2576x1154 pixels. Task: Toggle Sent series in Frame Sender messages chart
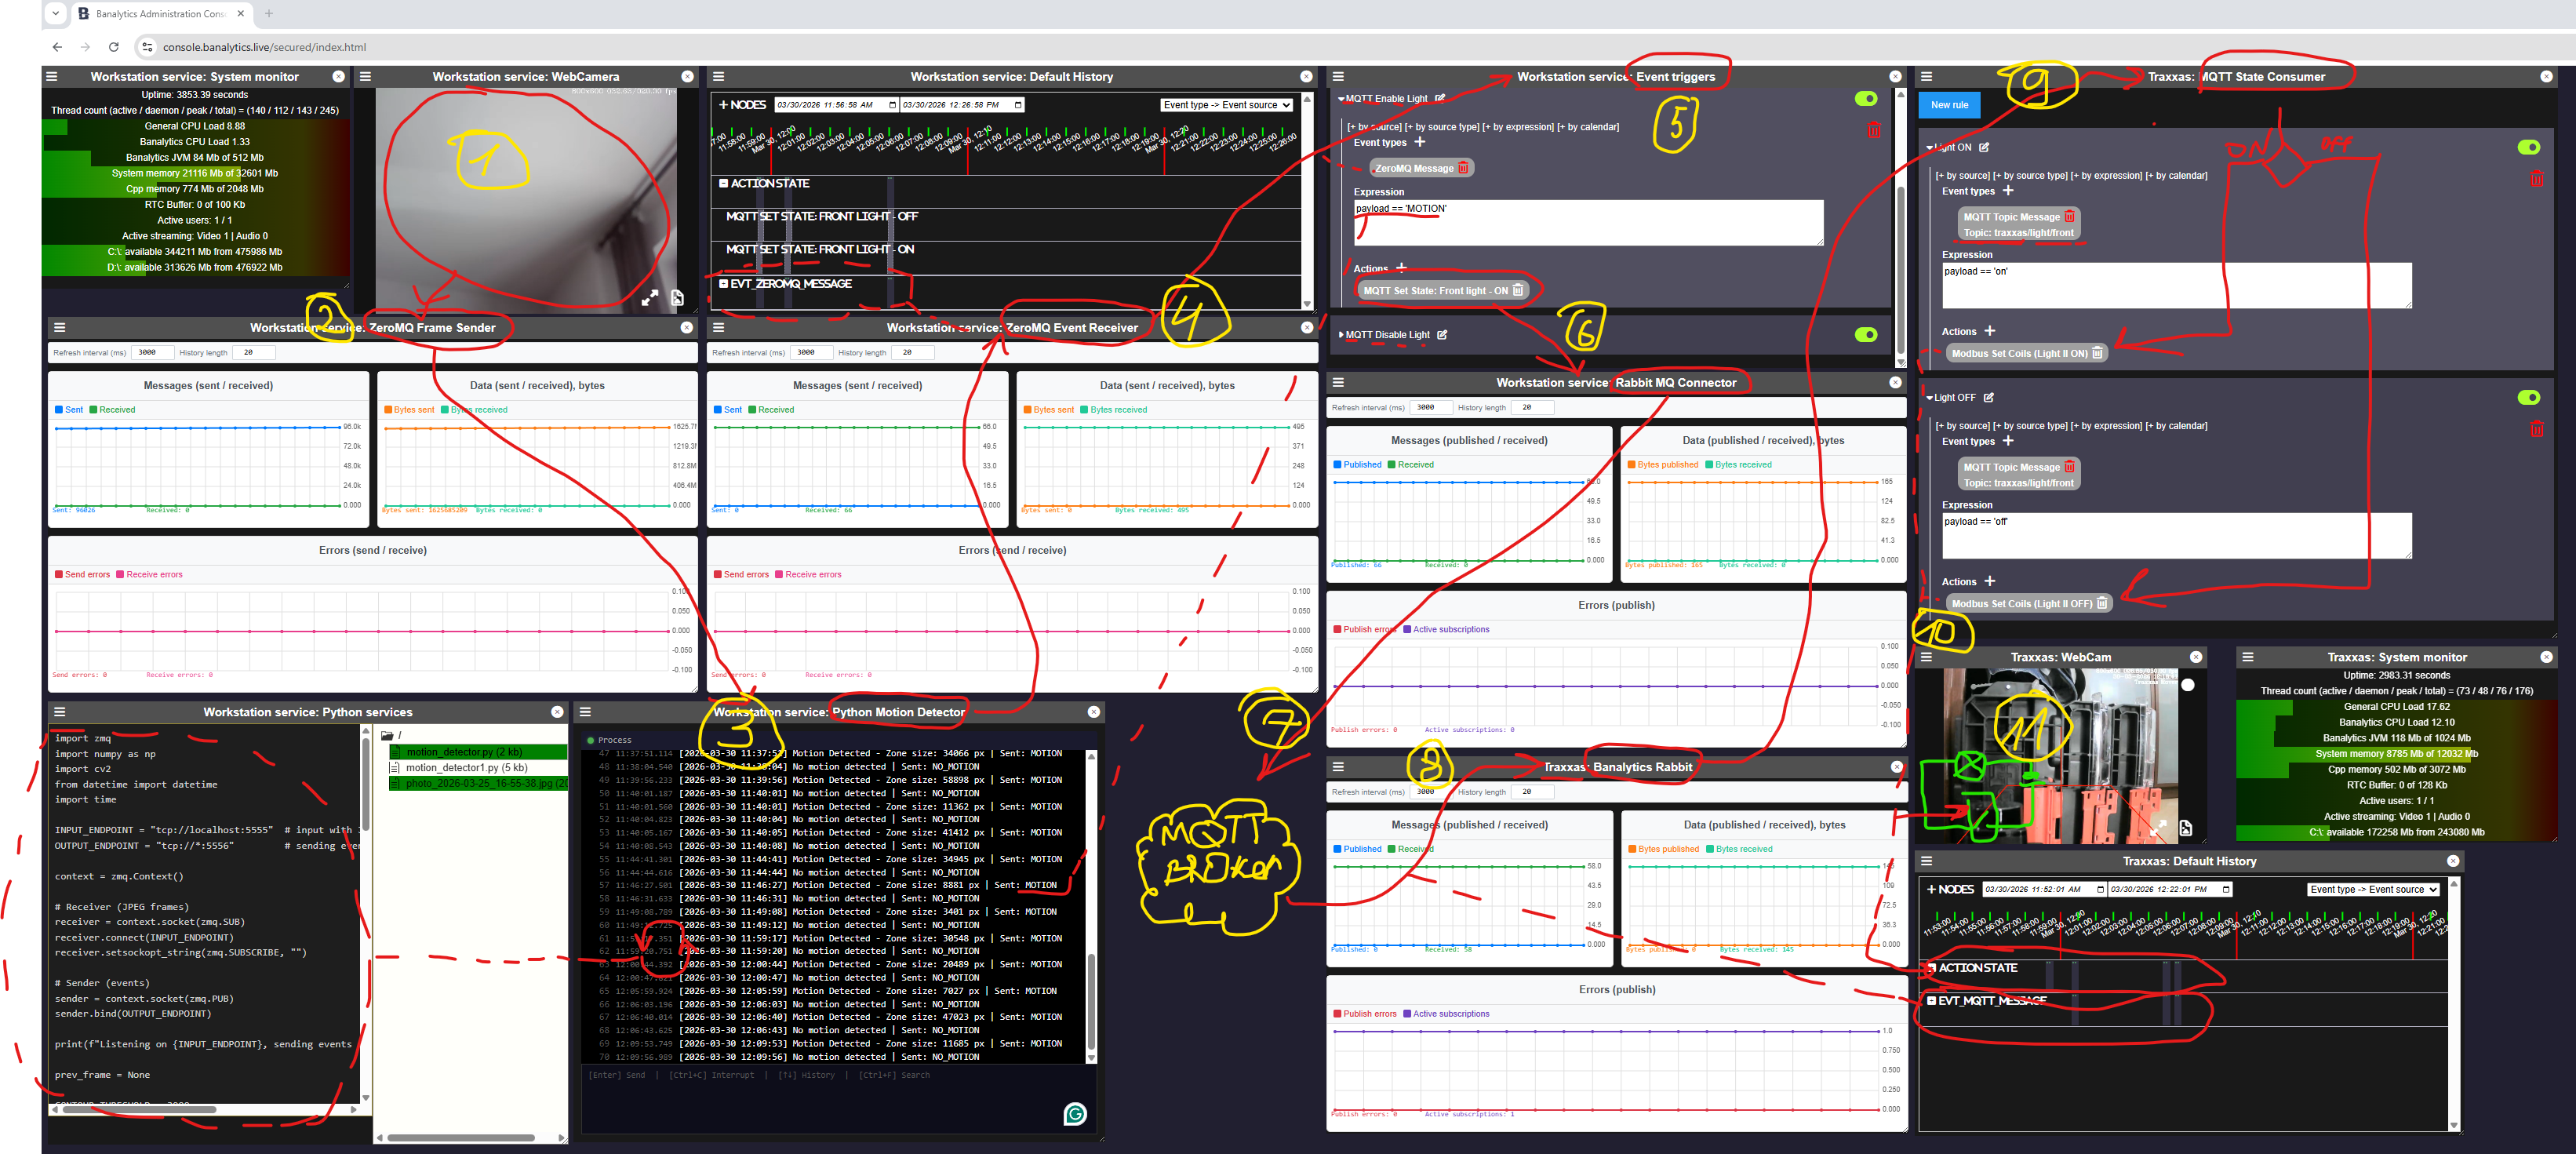(x=69, y=410)
